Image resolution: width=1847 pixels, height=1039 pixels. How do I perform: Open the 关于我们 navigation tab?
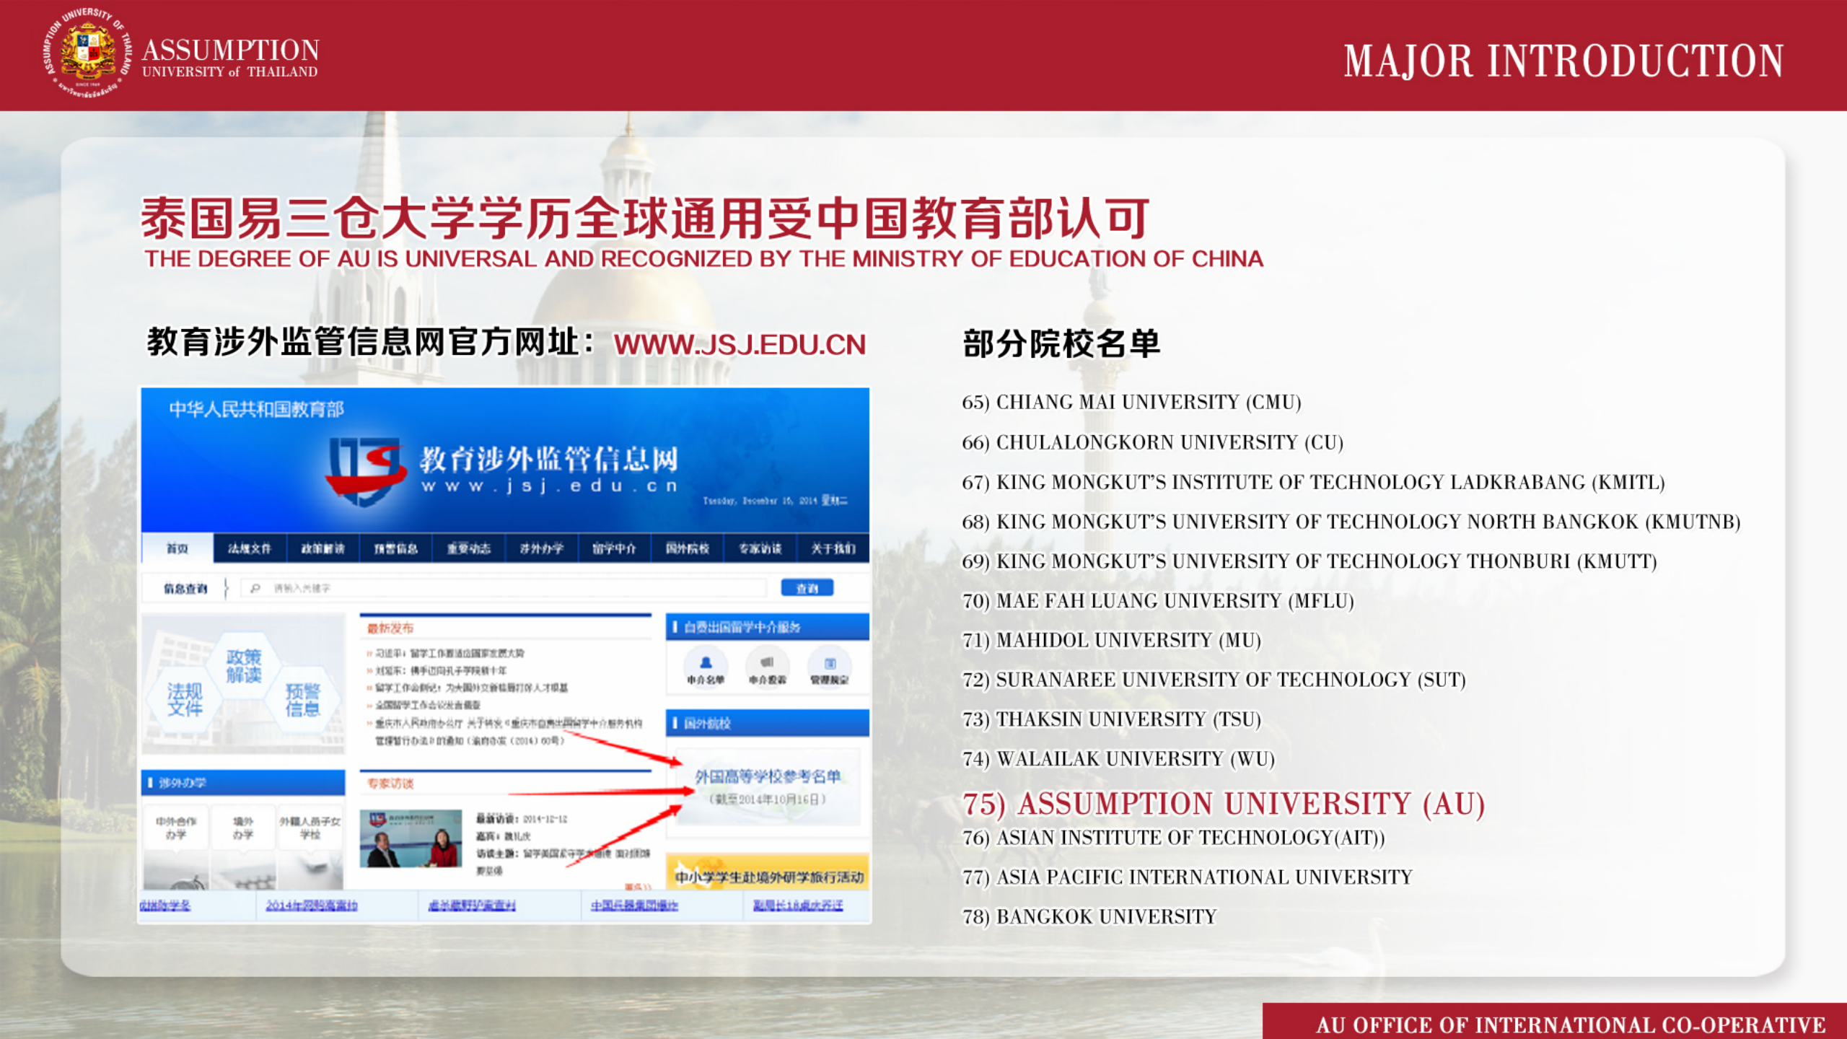[833, 548]
